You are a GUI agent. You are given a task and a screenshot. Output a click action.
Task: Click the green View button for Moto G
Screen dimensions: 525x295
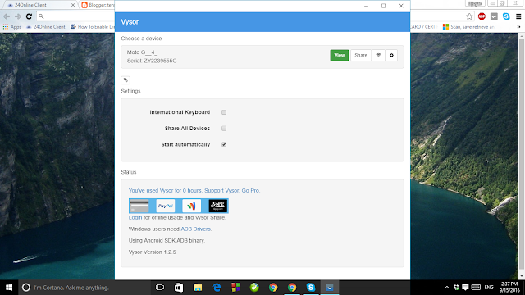point(339,55)
